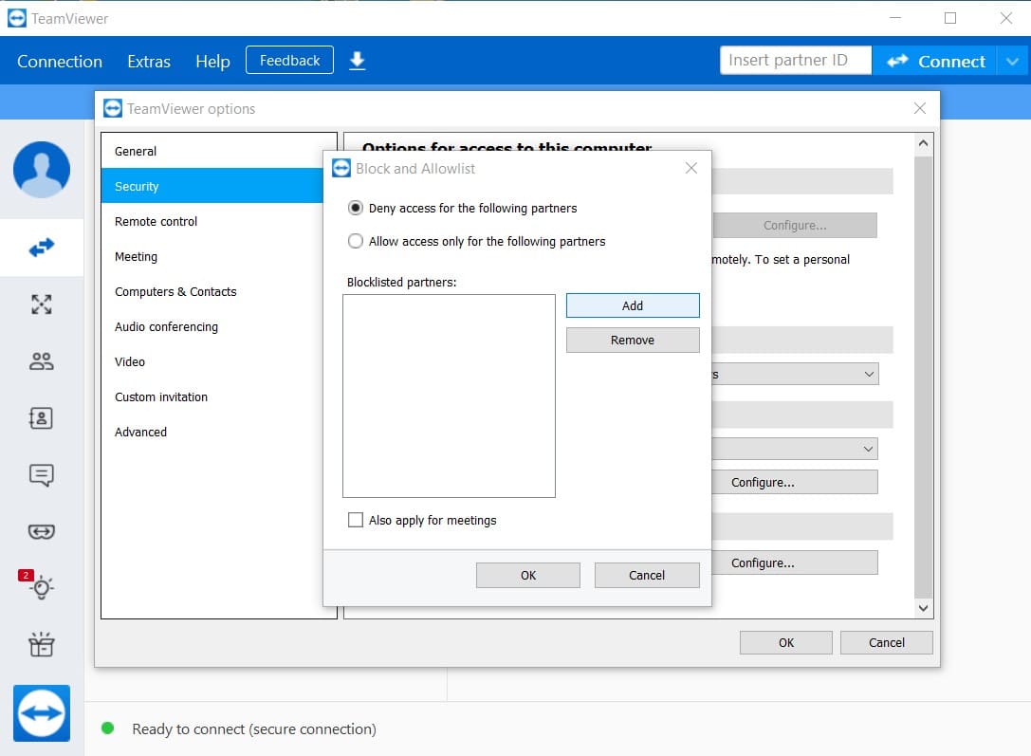Click OK in TeamViewer options dialog
The width and height of the screenshot is (1031, 756).
click(x=786, y=642)
